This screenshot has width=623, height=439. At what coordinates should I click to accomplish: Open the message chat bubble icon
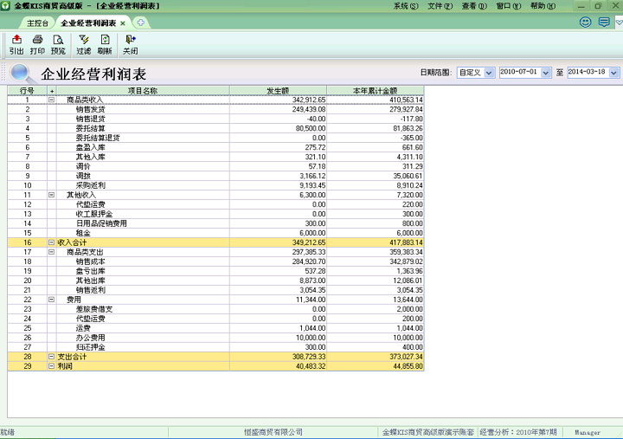[604, 22]
